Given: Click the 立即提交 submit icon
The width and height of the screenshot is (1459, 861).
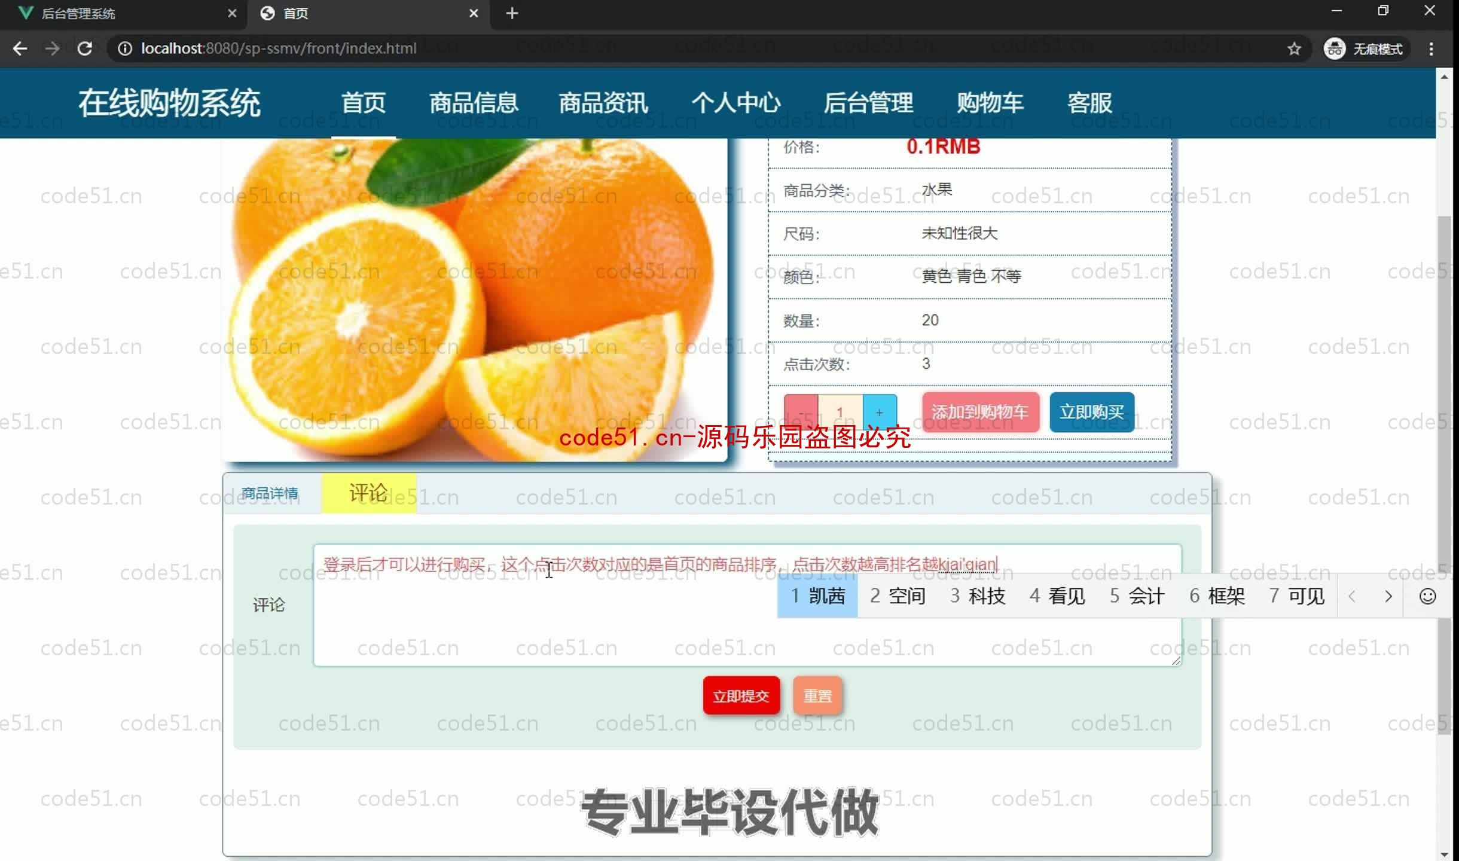Looking at the screenshot, I should (x=742, y=696).
